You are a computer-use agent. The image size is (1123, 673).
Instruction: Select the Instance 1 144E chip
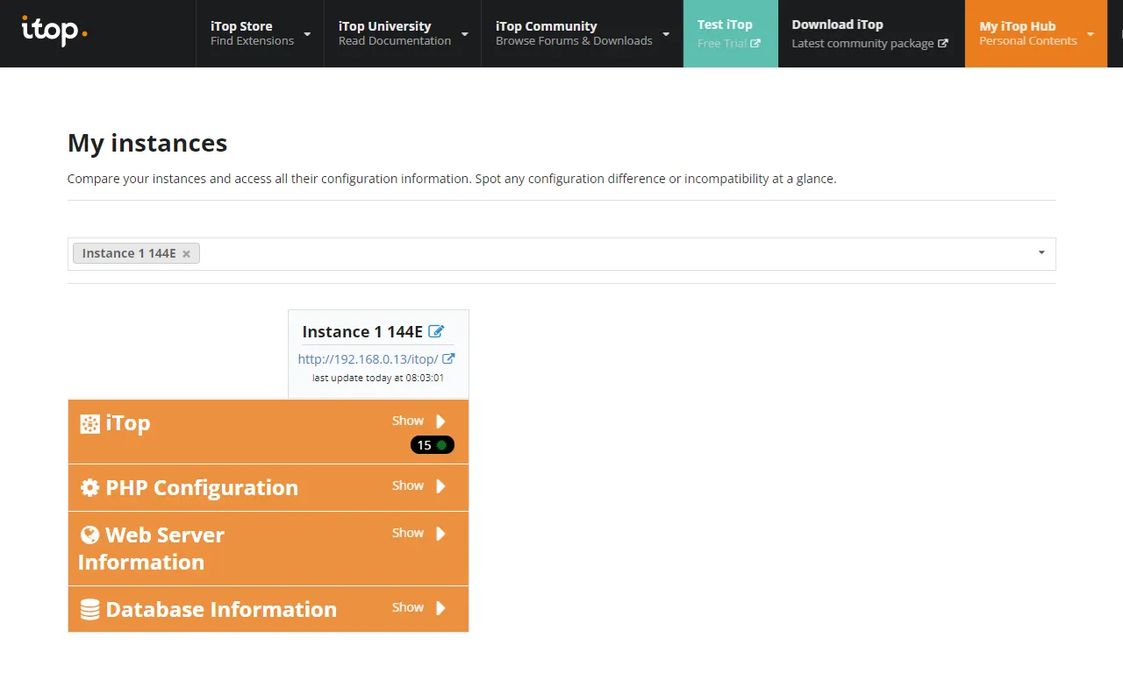click(136, 253)
